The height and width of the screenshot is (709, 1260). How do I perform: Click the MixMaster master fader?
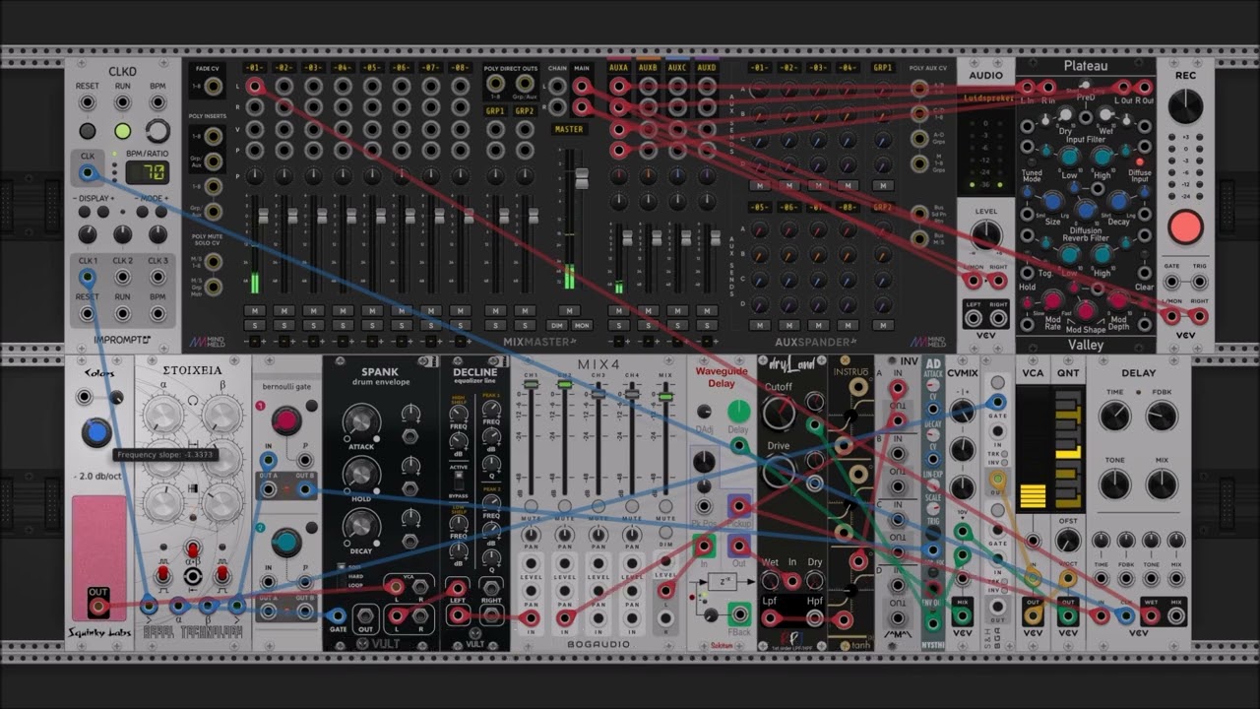coord(581,179)
